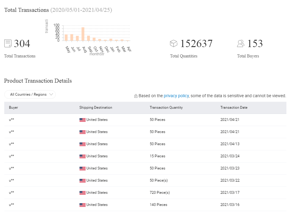Click the Total Quantities cube icon
This screenshot has width=287, height=212.
[174, 43]
